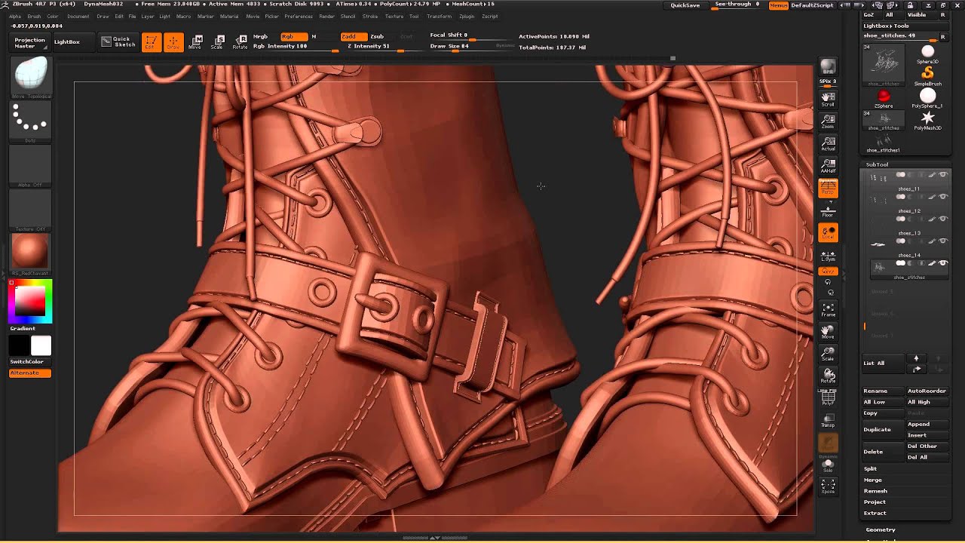Viewport: 965px width, 543px height.
Task: Expand the Extract section
Action: pyautogui.click(x=875, y=513)
